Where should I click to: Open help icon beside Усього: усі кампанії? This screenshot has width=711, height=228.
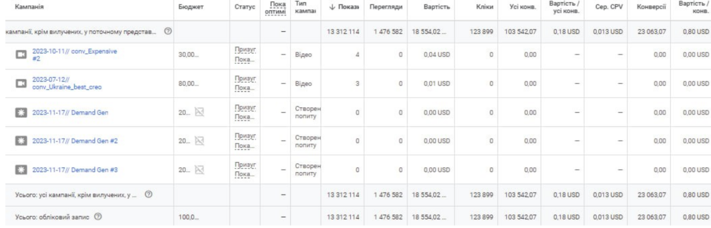[x=149, y=195]
